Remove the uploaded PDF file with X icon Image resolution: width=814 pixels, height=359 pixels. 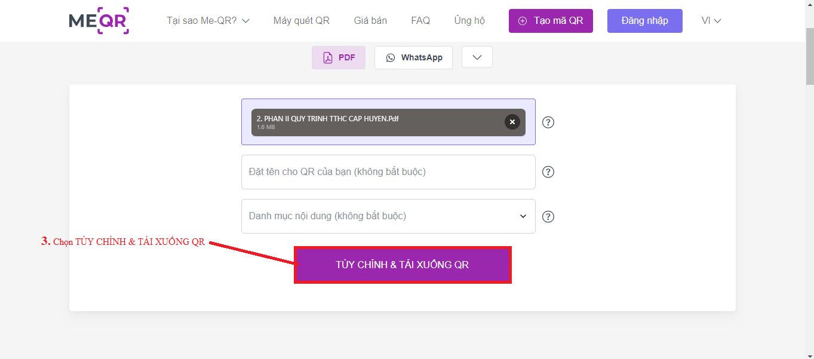512,122
